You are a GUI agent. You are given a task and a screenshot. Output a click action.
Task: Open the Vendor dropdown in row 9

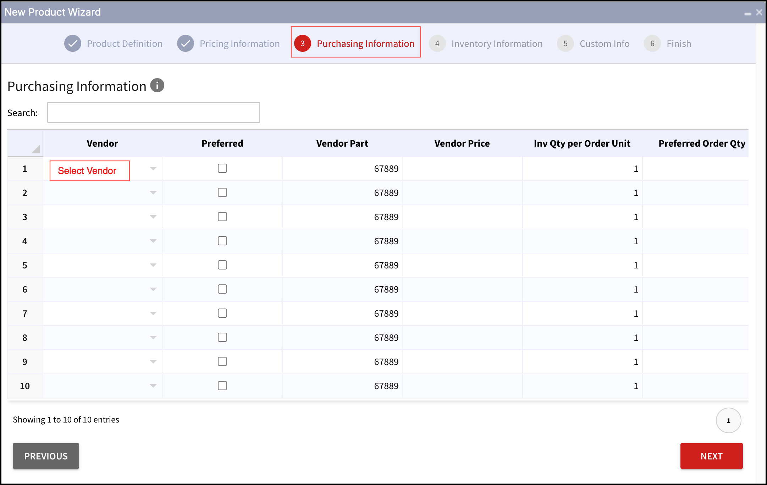point(153,362)
